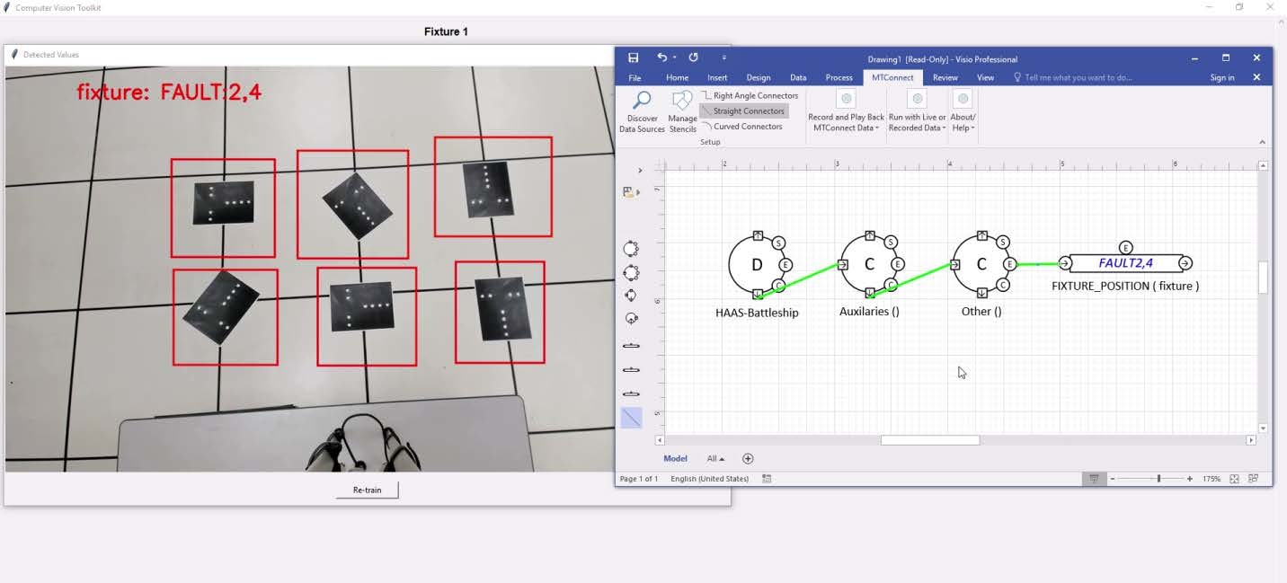The image size is (1287, 583).
Task: Click the Discover Data Sources icon
Action: click(x=642, y=102)
